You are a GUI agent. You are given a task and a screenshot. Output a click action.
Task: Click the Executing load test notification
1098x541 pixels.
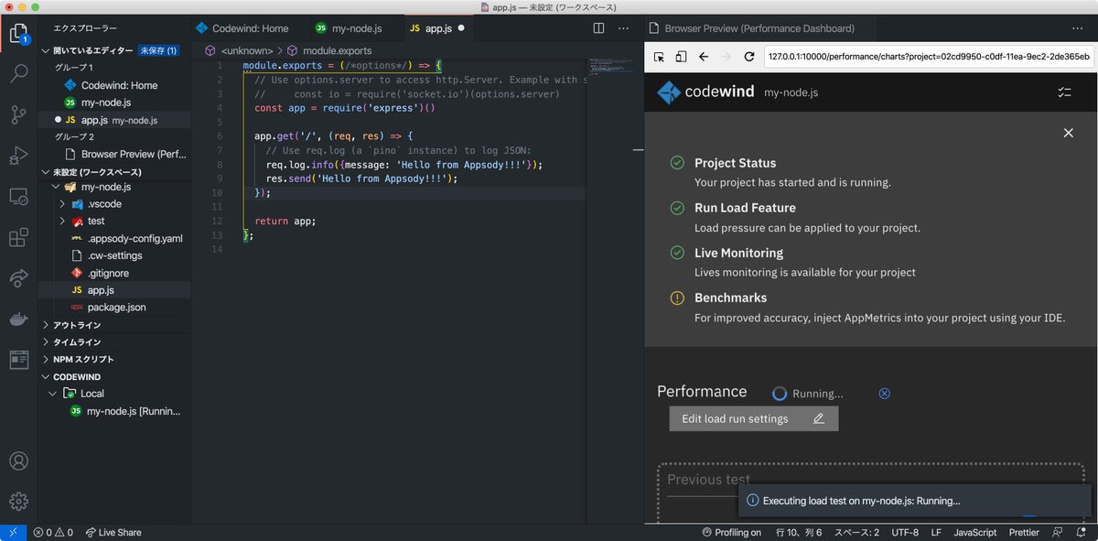[915, 501]
